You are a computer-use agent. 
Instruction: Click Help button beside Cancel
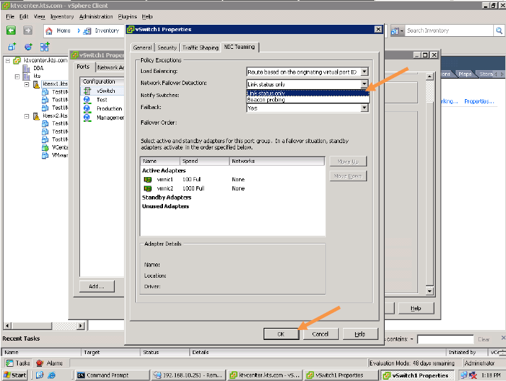(x=360, y=334)
